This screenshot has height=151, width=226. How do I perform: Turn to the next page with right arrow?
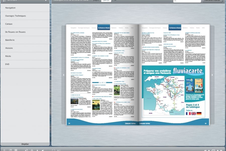click(212, 75)
